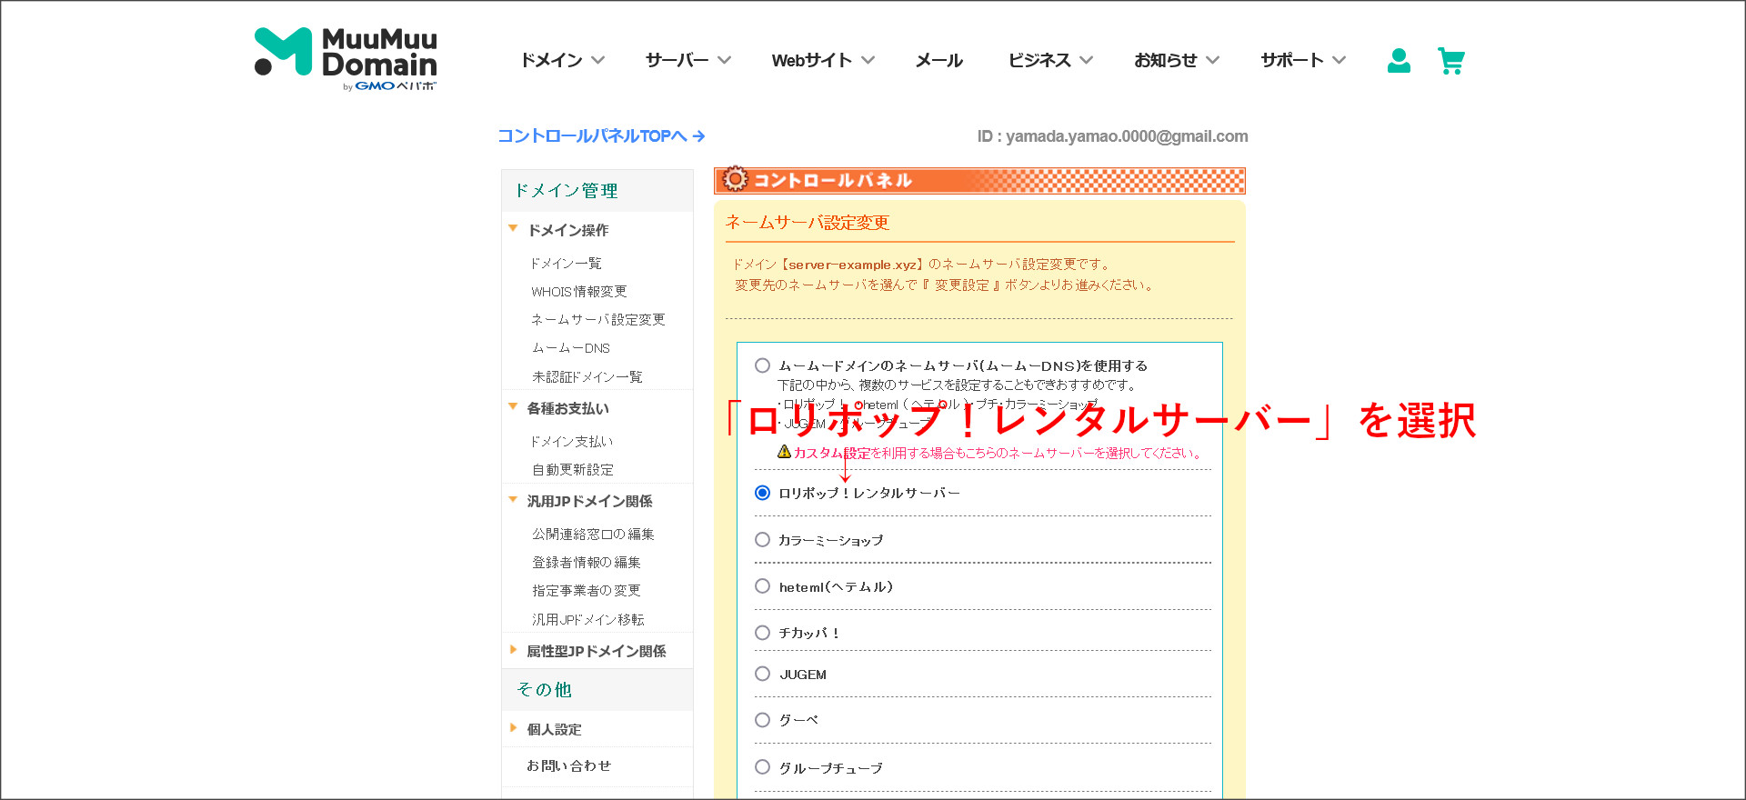Open the ビジネス dropdown menu

1050,60
